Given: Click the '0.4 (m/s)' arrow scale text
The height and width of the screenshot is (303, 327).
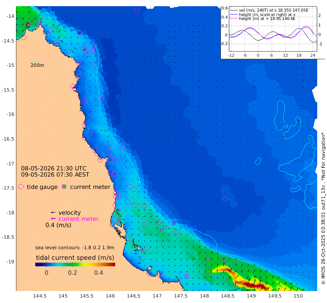Looking at the screenshot, I should [58, 225].
